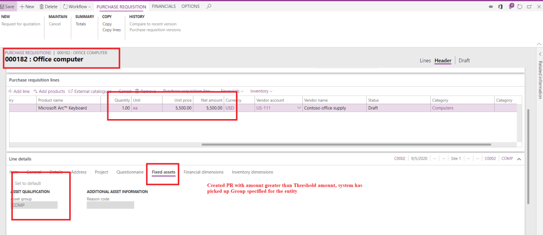Collapse the Line details section
This screenshot has width=543, height=235.
pos(519,159)
